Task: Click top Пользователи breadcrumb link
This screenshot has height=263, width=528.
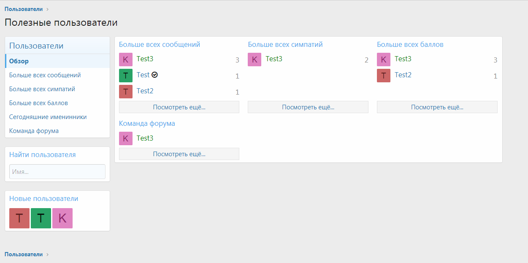Action: point(24,9)
